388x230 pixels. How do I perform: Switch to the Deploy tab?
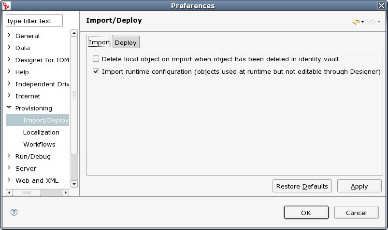(126, 42)
